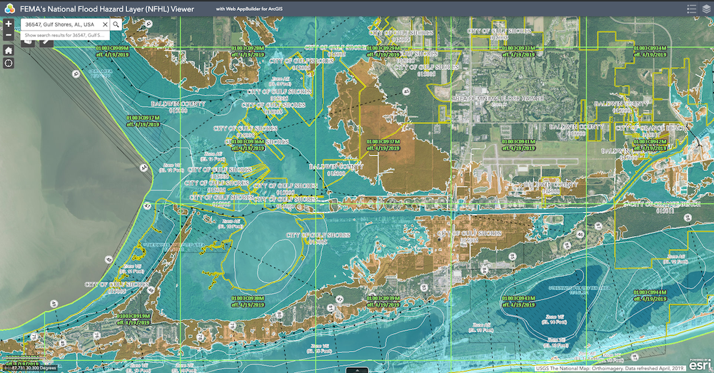Run the search with the magnifier button
Screen dimensions: 714x373
pos(116,24)
